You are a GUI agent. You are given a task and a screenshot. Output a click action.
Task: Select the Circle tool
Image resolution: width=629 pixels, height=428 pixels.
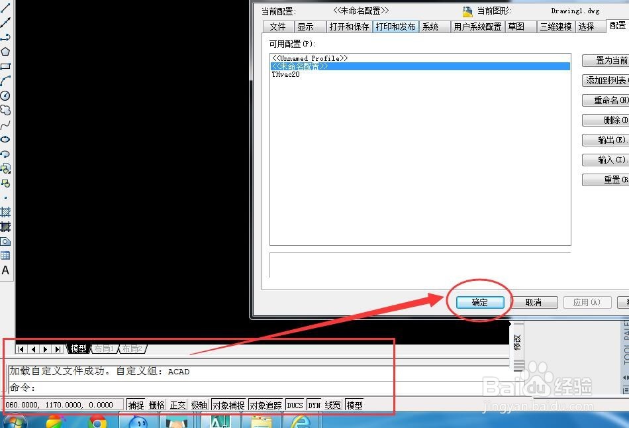(x=5, y=95)
